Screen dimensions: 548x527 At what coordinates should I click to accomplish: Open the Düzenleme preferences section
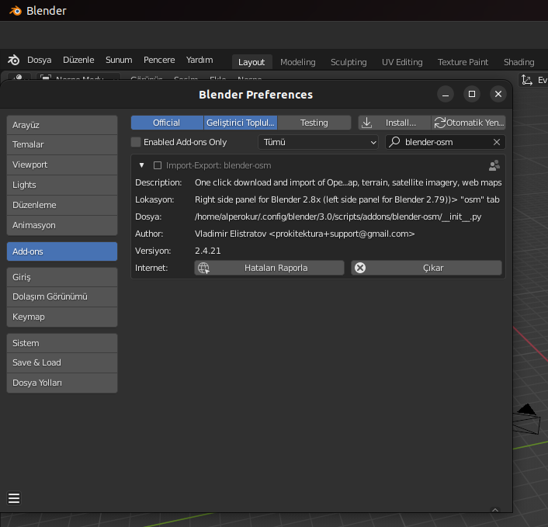(62, 205)
